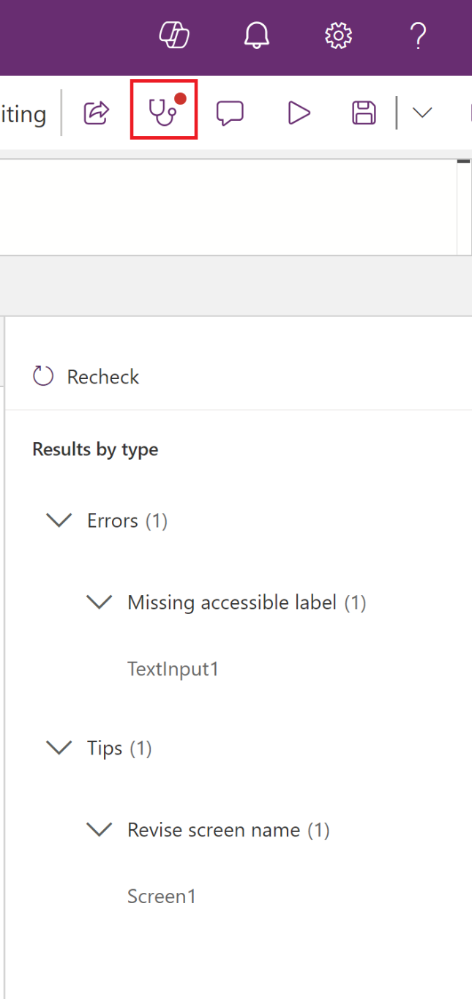The height and width of the screenshot is (999, 472).
Task: Click the Results by type heading
Action: tap(94, 449)
